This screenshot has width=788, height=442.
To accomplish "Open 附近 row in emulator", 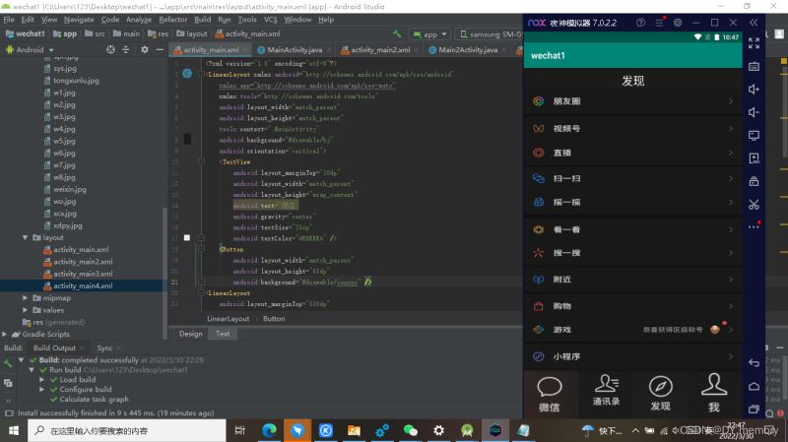I will pos(632,280).
